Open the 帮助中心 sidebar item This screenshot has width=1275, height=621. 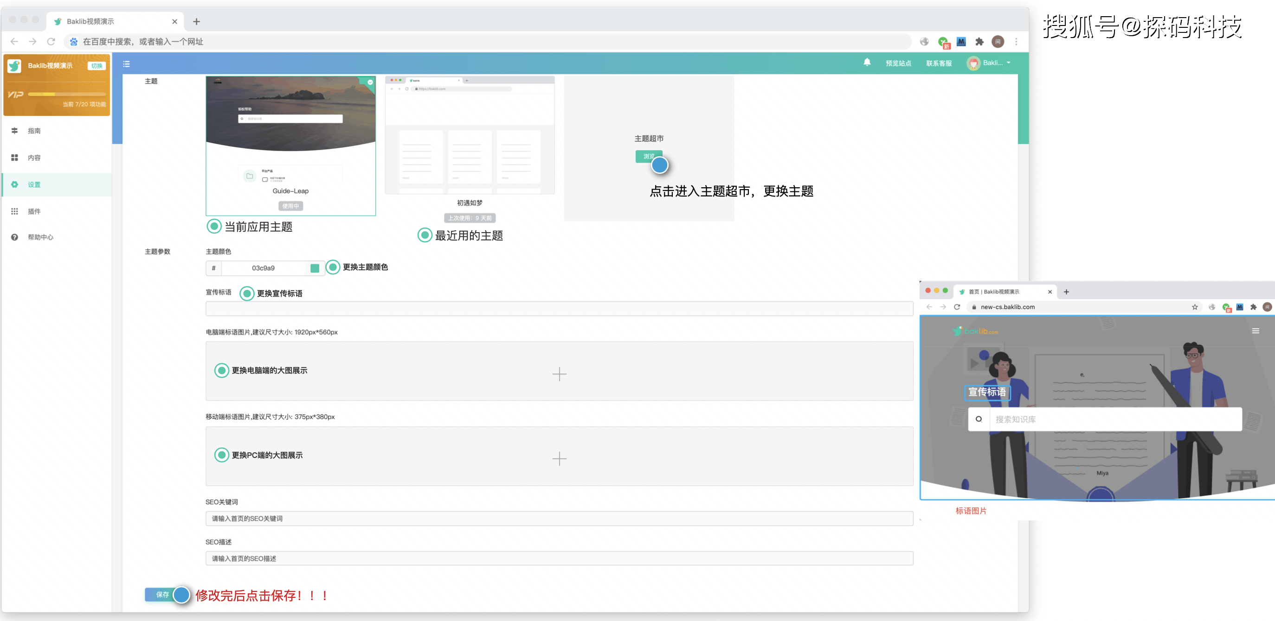tap(57, 237)
